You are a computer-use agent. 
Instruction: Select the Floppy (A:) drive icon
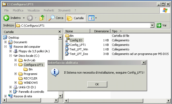15,51
